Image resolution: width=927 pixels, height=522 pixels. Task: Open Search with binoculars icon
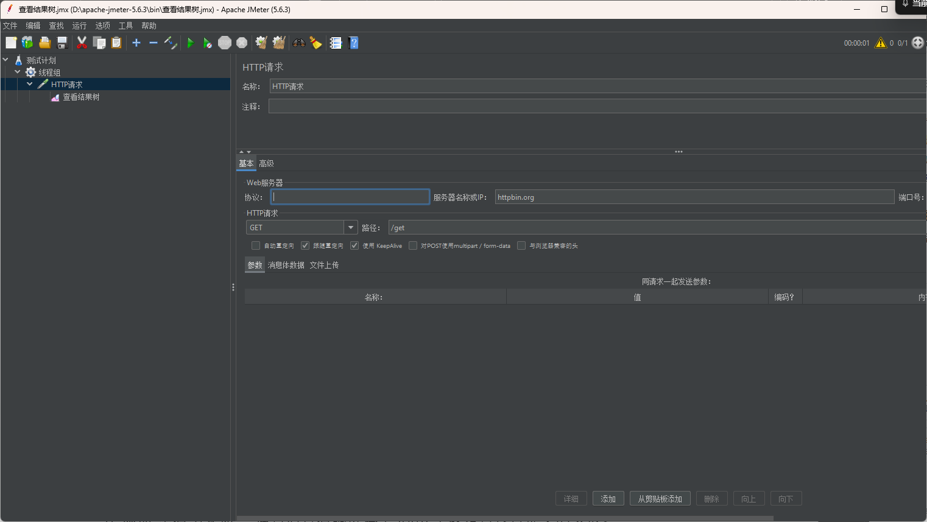(x=299, y=43)
